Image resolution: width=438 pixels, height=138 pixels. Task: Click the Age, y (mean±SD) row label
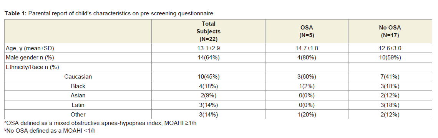tap(30, 48)
